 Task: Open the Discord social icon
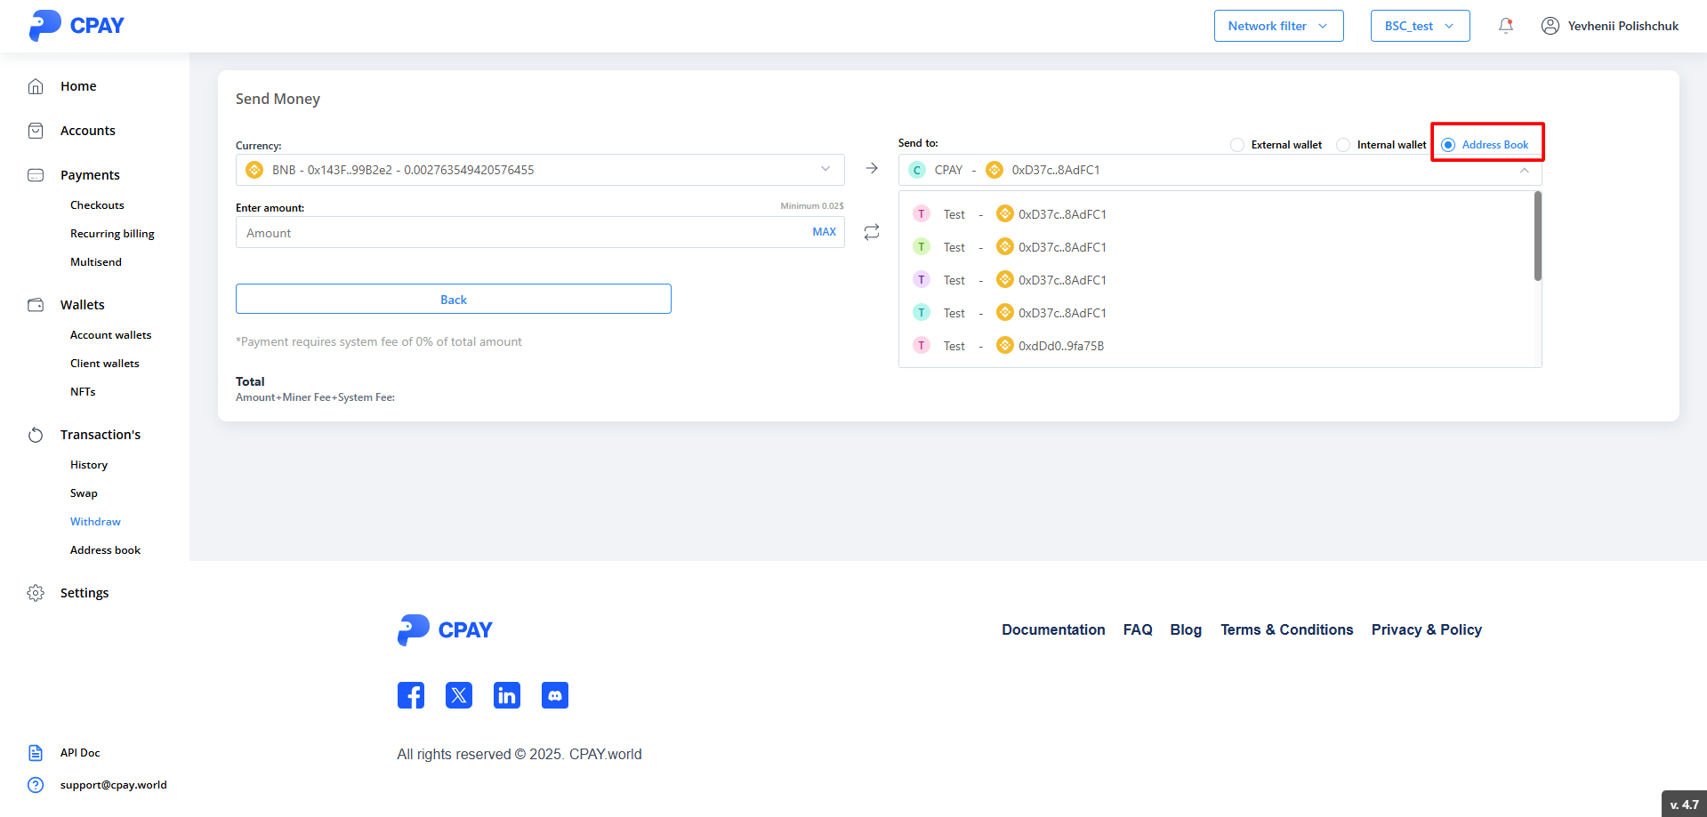pos(555,695)
